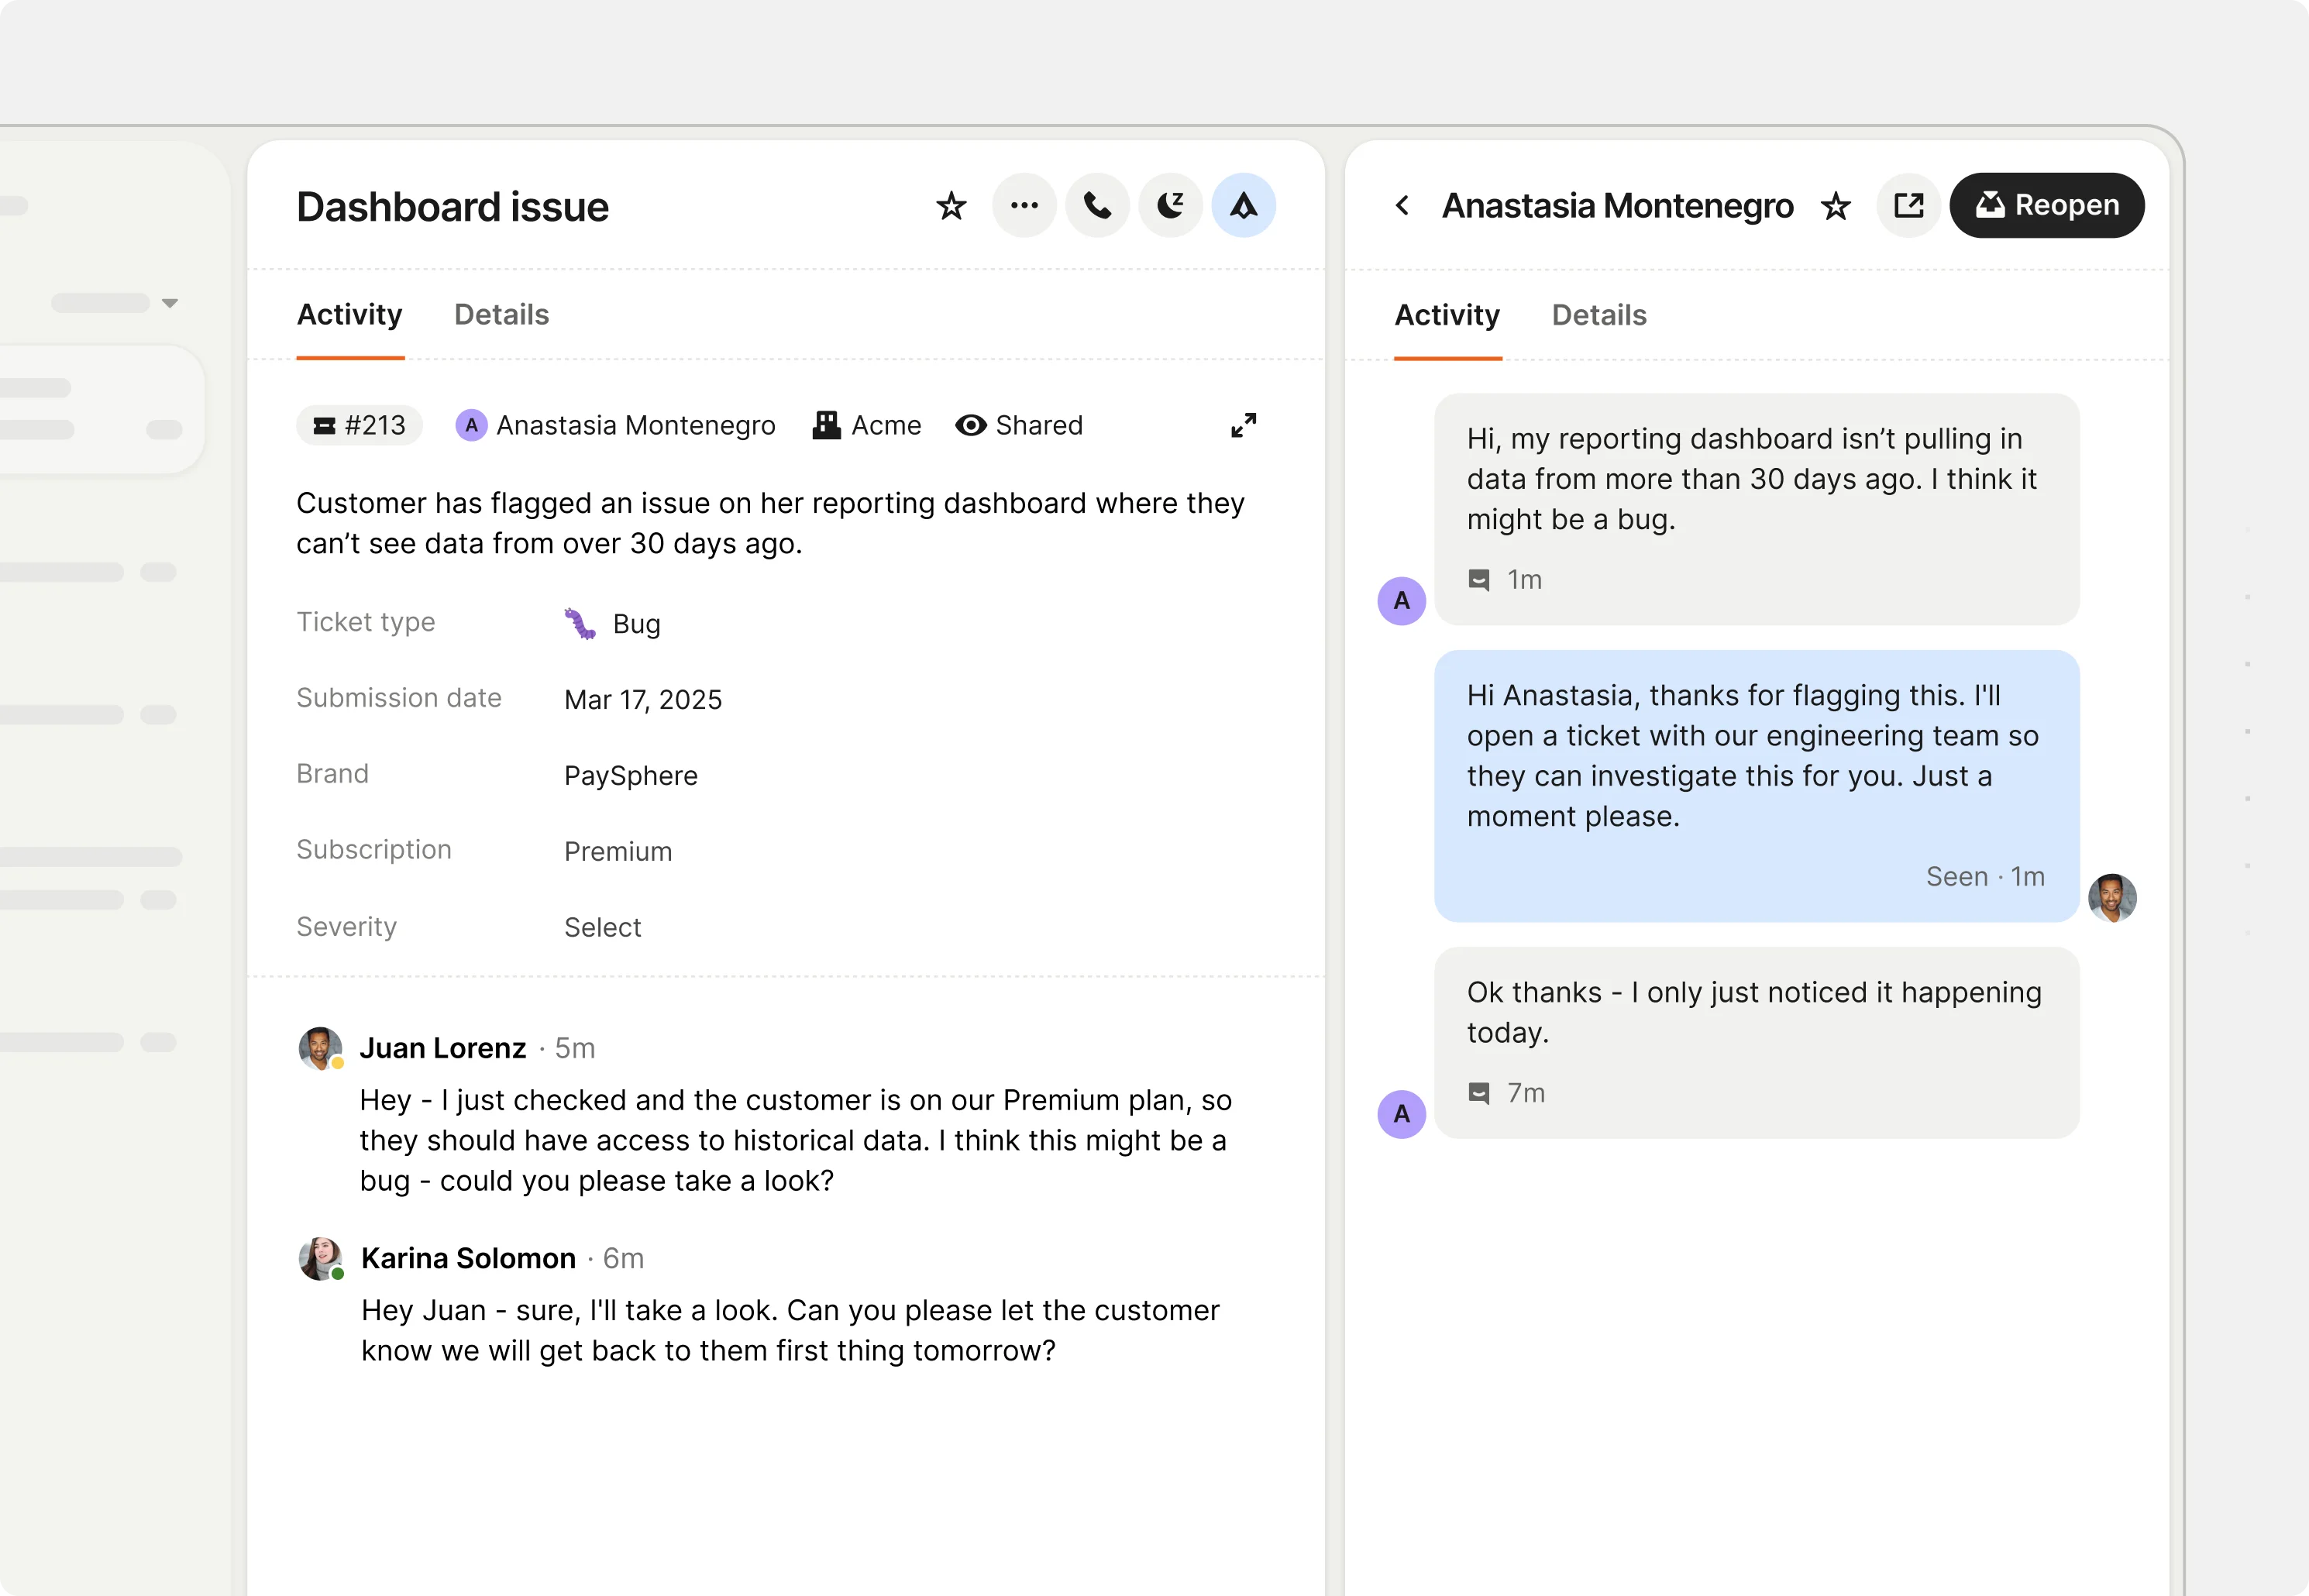Screen dimensions: 2309x1596
Task: Open the Severity Select dropdown
Action: click(x=602, y=927)
